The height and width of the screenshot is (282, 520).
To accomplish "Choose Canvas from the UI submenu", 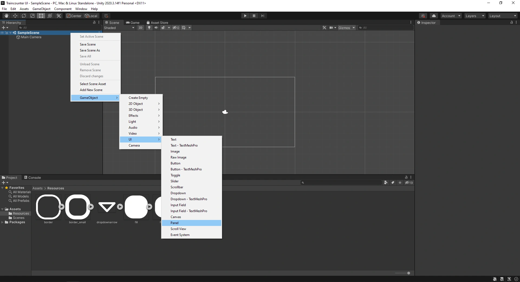I will (192, 217).
